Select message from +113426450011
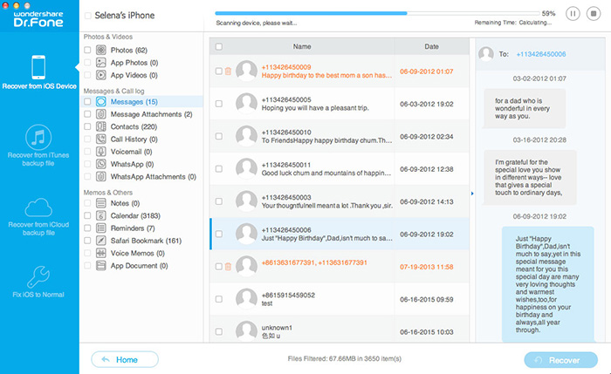611x374 pixels. coord(340,169)
